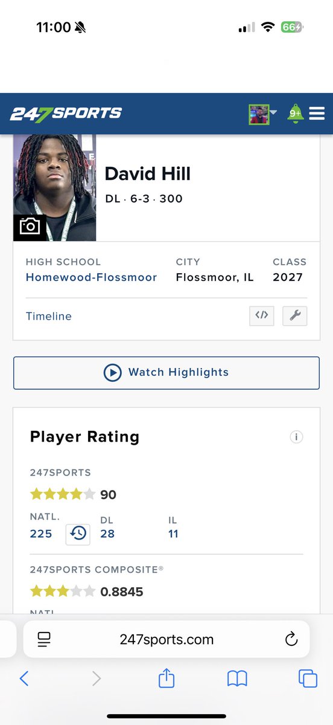Open the Timeline link
The width and height of the screenshot is (333, 725).
[x=49, y=316]
